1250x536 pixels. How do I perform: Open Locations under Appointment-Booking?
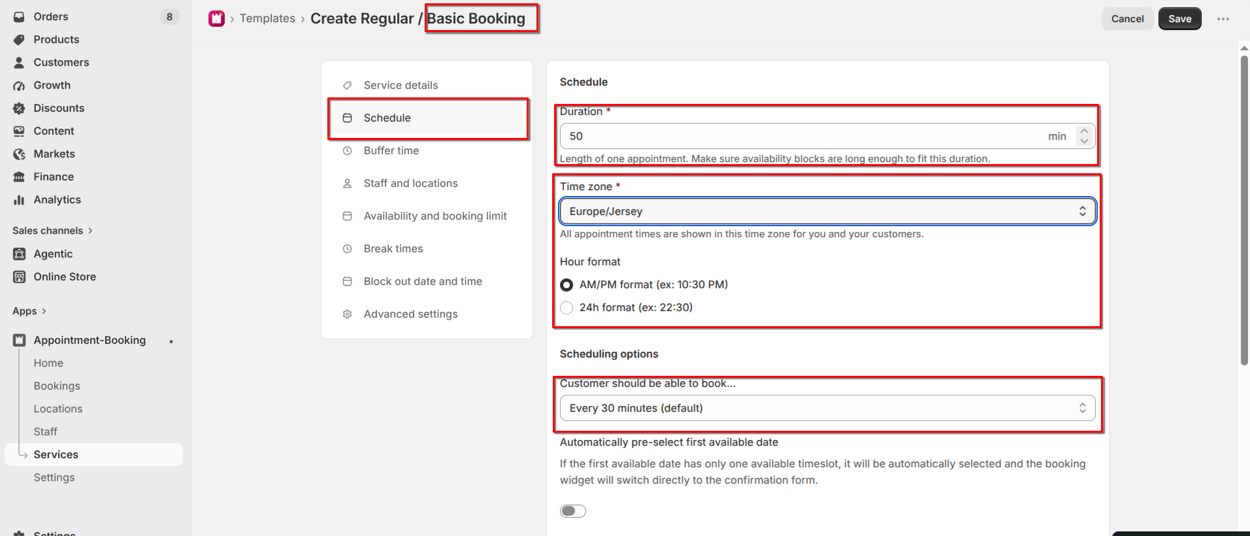pyautogui.click(x=58, y=408)
